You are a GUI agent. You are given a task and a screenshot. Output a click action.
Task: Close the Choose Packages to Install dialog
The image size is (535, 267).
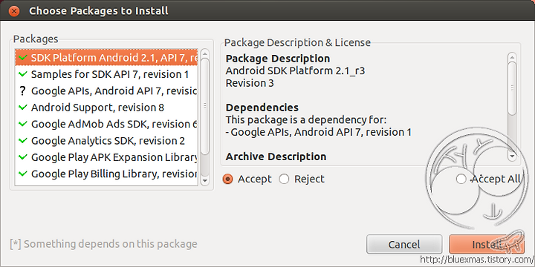tap(14, 11)
